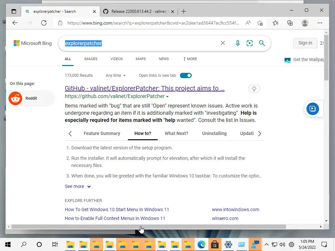
Task: Open the notification center icon
Action: [324, 244]
